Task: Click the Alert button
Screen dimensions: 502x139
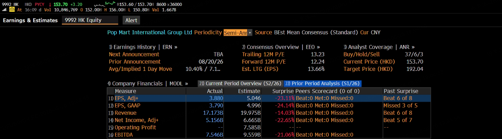Action: [x=131, y=20]
